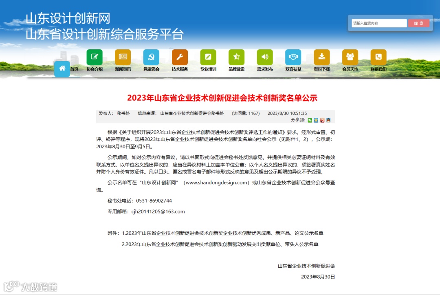Open the 党建强会 hammer-and-sickle icon
Image resolution: width=440 pixels, height=295 pixels.
(151, 57)
